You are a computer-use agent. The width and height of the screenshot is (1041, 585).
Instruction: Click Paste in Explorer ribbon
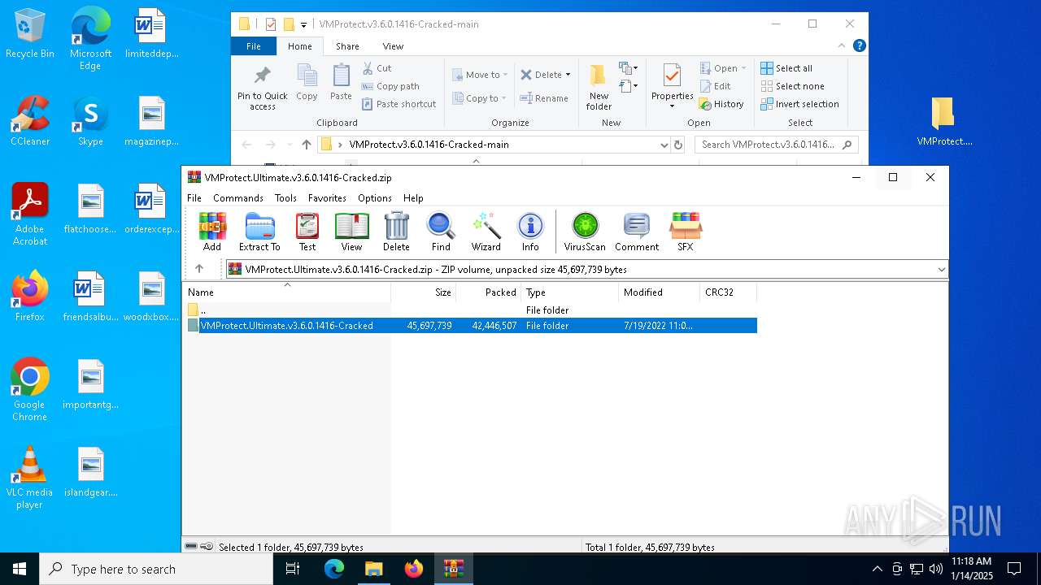(x=341, y=83)
